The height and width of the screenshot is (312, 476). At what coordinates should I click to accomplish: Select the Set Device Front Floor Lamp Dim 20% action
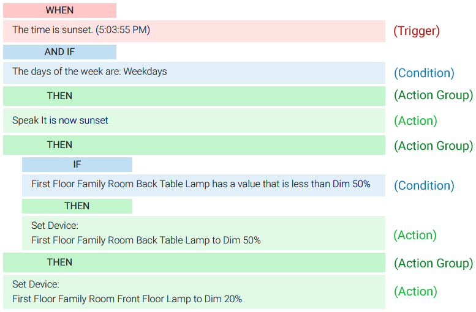pyautogui.click(x=194, y=292)
